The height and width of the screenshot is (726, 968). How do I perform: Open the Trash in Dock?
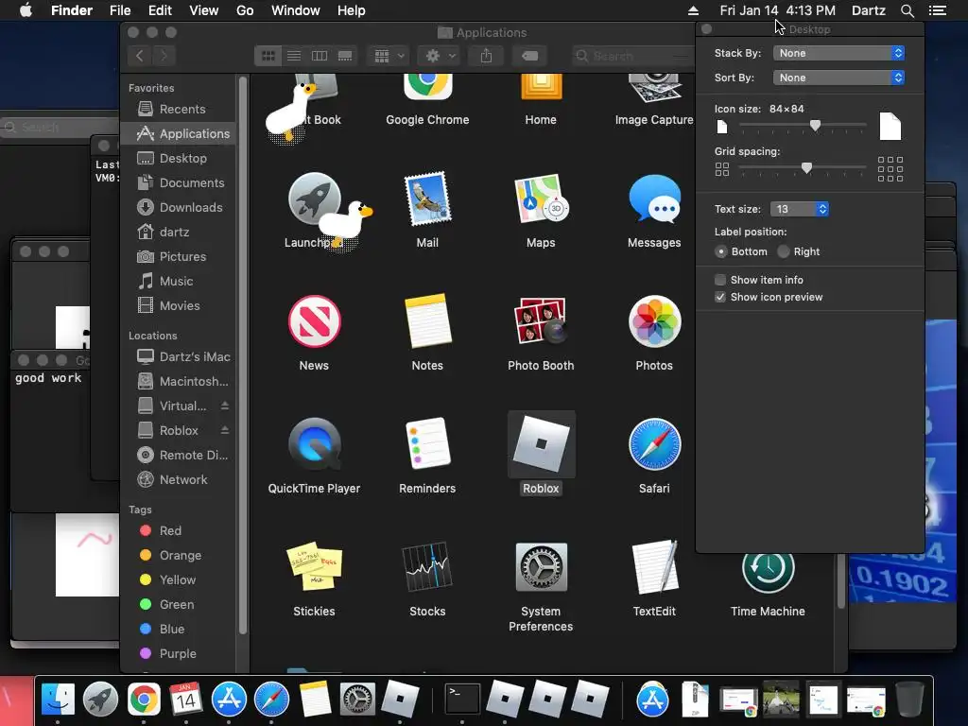click(x=908, y=699)
